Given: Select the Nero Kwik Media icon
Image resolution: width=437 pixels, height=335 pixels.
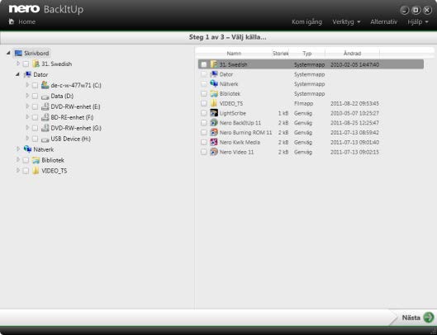Looking at the screenshot, I should 214,142.
